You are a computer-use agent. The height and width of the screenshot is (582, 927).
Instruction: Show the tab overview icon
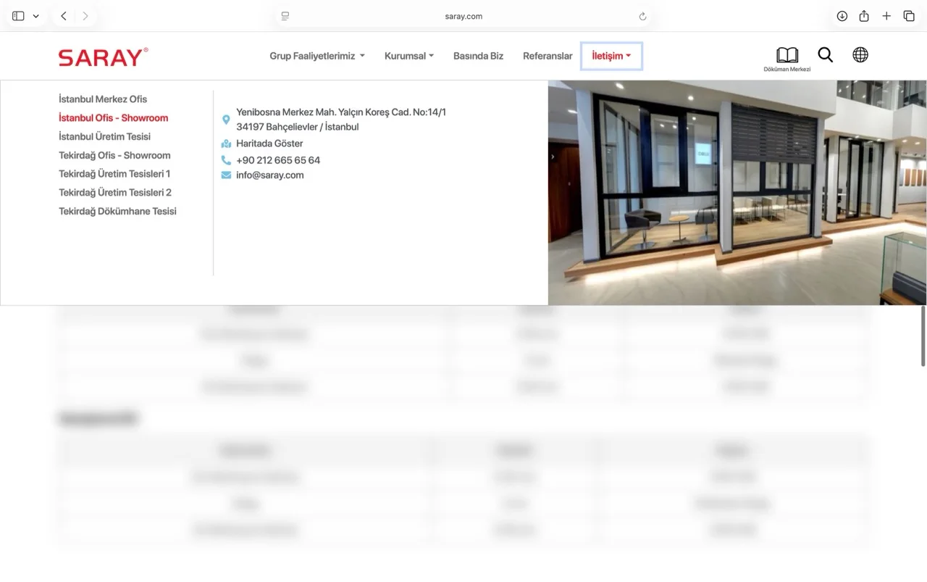pyautogui.click(x=909, y=16)
